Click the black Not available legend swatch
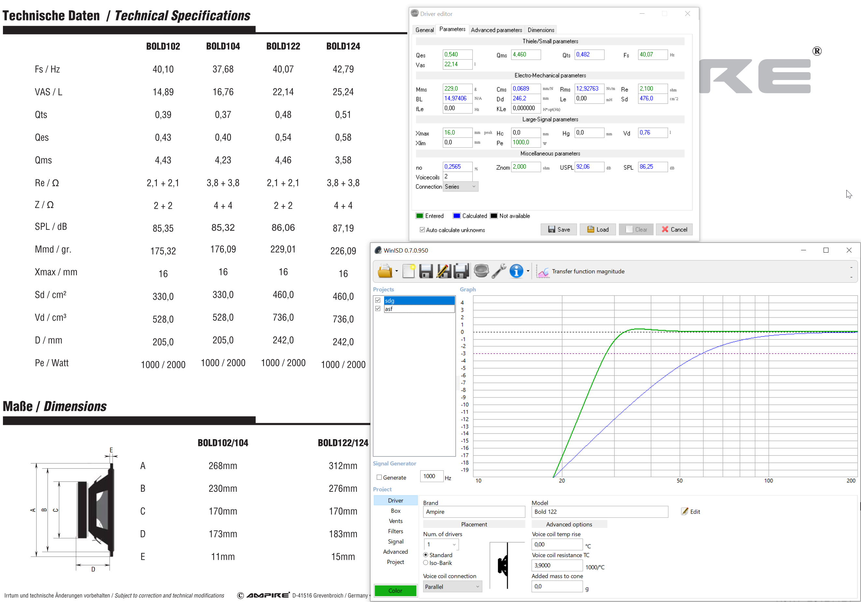The height and width of the screenshot is (602, 861). [x=494, y=216]
